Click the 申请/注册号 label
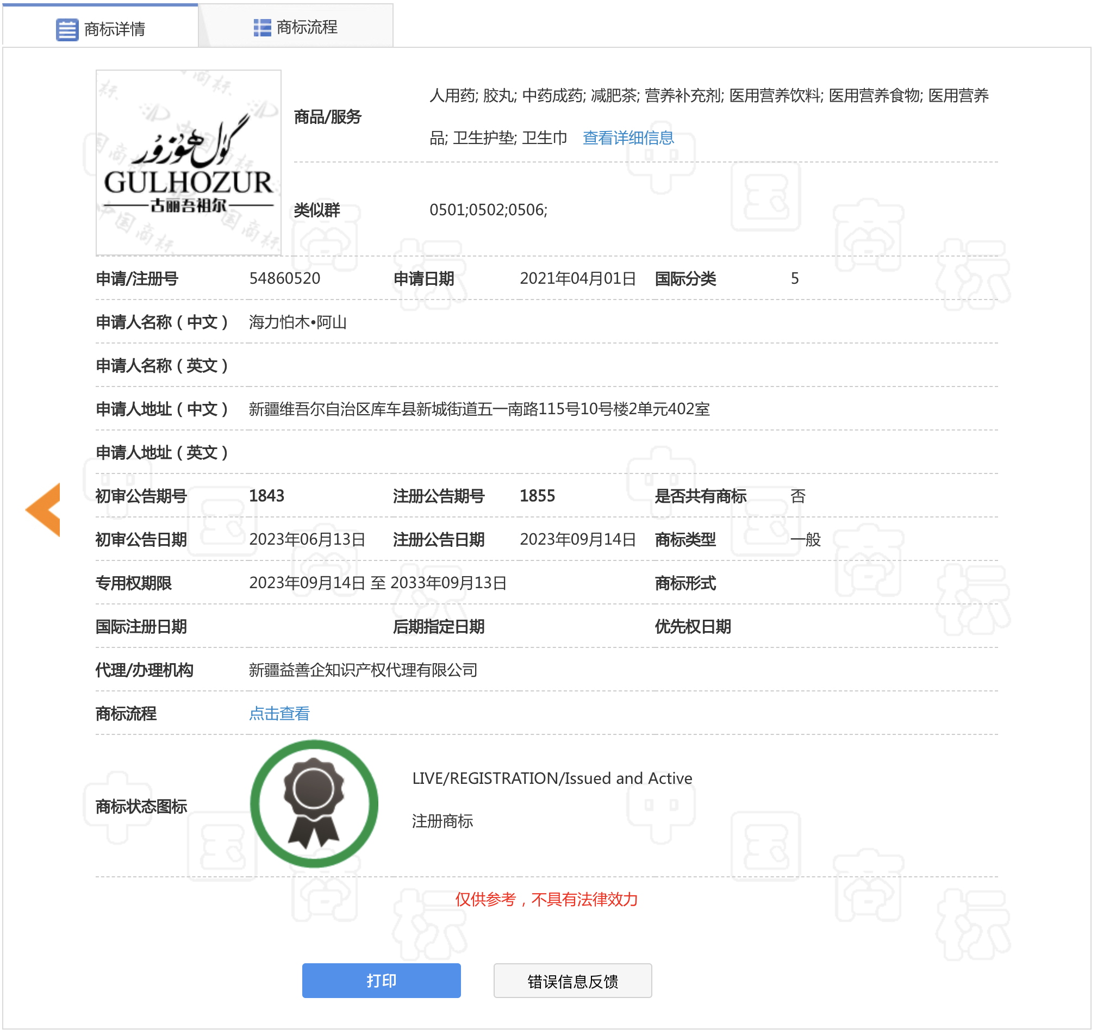This screenshot has height=1035, width=1097. point(137,279)
